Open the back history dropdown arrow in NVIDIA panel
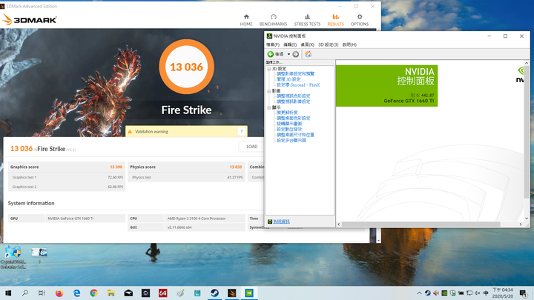534x300 pixels. pos(289,54)
